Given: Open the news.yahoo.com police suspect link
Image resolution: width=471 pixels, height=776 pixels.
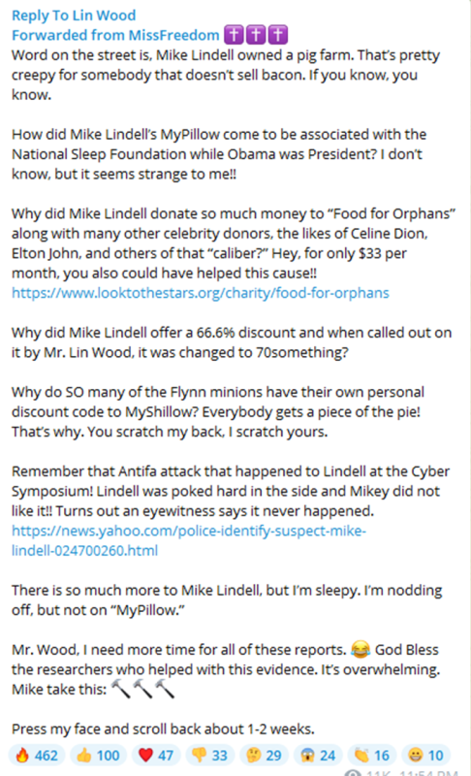Looking at the screenshot, I should (189, 540).
